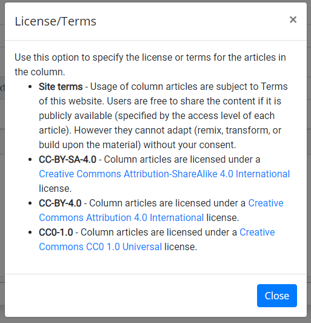Open the "Commons CC0 1.0 Universal" link
Screen dimensions: 311x323
pyautogui.click(x=101, y=246)
